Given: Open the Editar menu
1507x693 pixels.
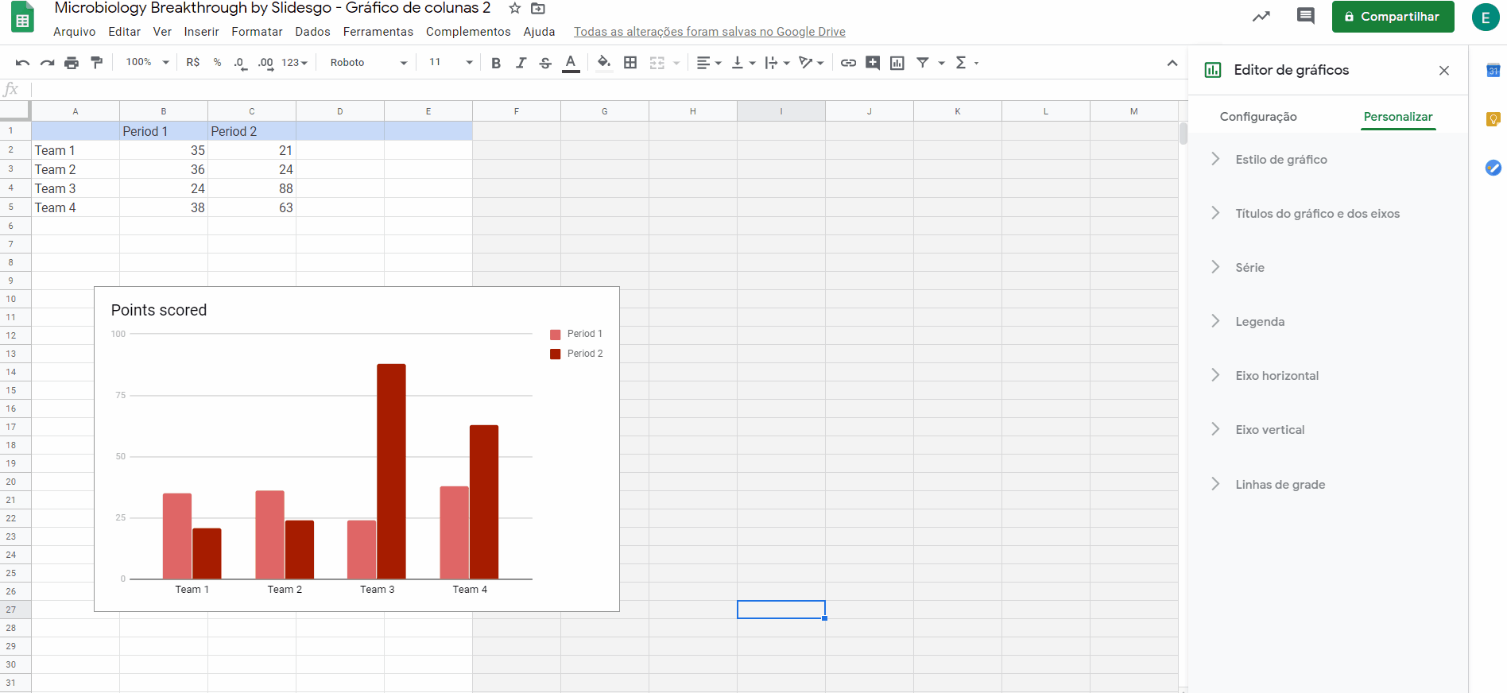Looking at the screenshot, I should click(x=125, y=32).
